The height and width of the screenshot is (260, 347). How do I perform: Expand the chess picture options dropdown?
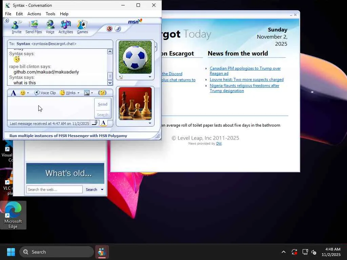[150, 123]
